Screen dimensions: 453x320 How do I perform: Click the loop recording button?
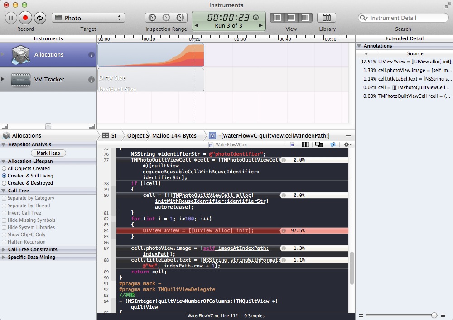(x=40, y=18)
